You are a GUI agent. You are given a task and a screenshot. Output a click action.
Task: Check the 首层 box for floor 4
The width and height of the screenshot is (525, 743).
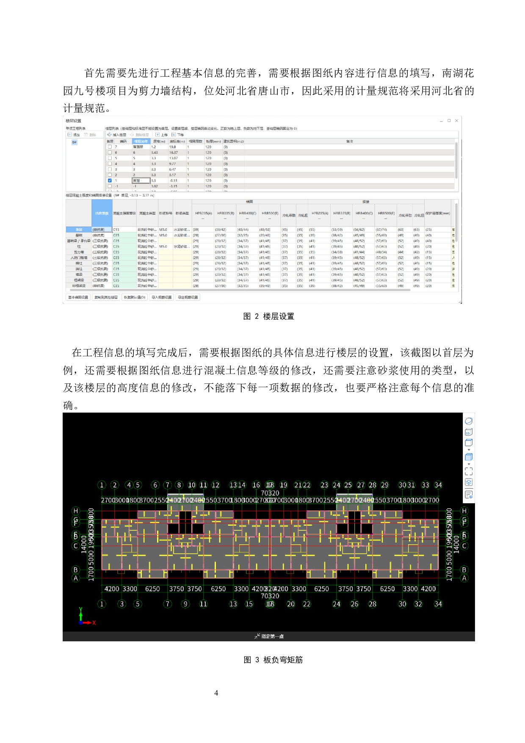click(110, 164)
